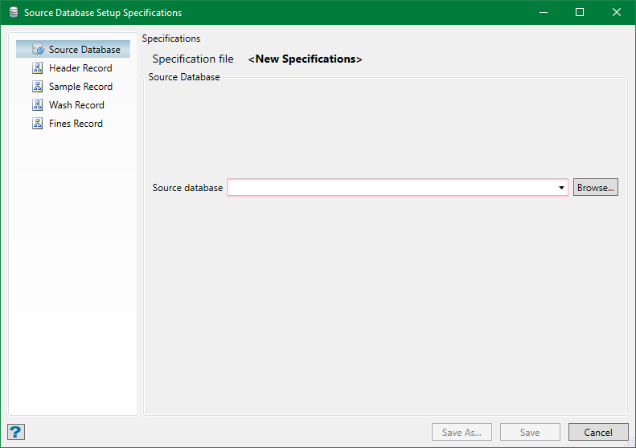
Task: Click the Fines Record icon
Action: (37, 124)
